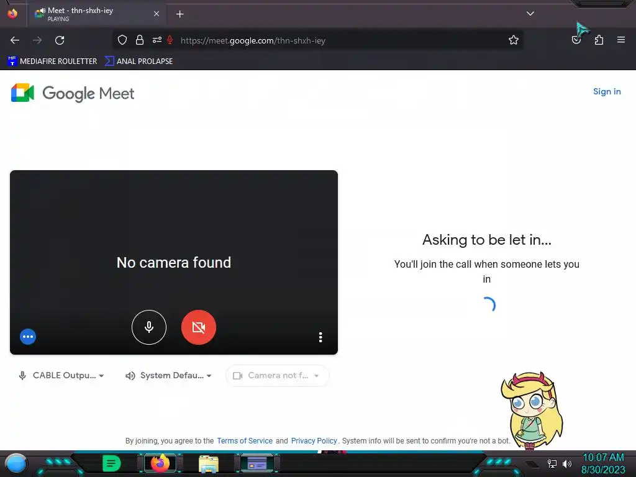Open the green chat app in the taskbar
The width and height of the screenshot is (636, 477).
pyautogui.click(x=112, y=463)
